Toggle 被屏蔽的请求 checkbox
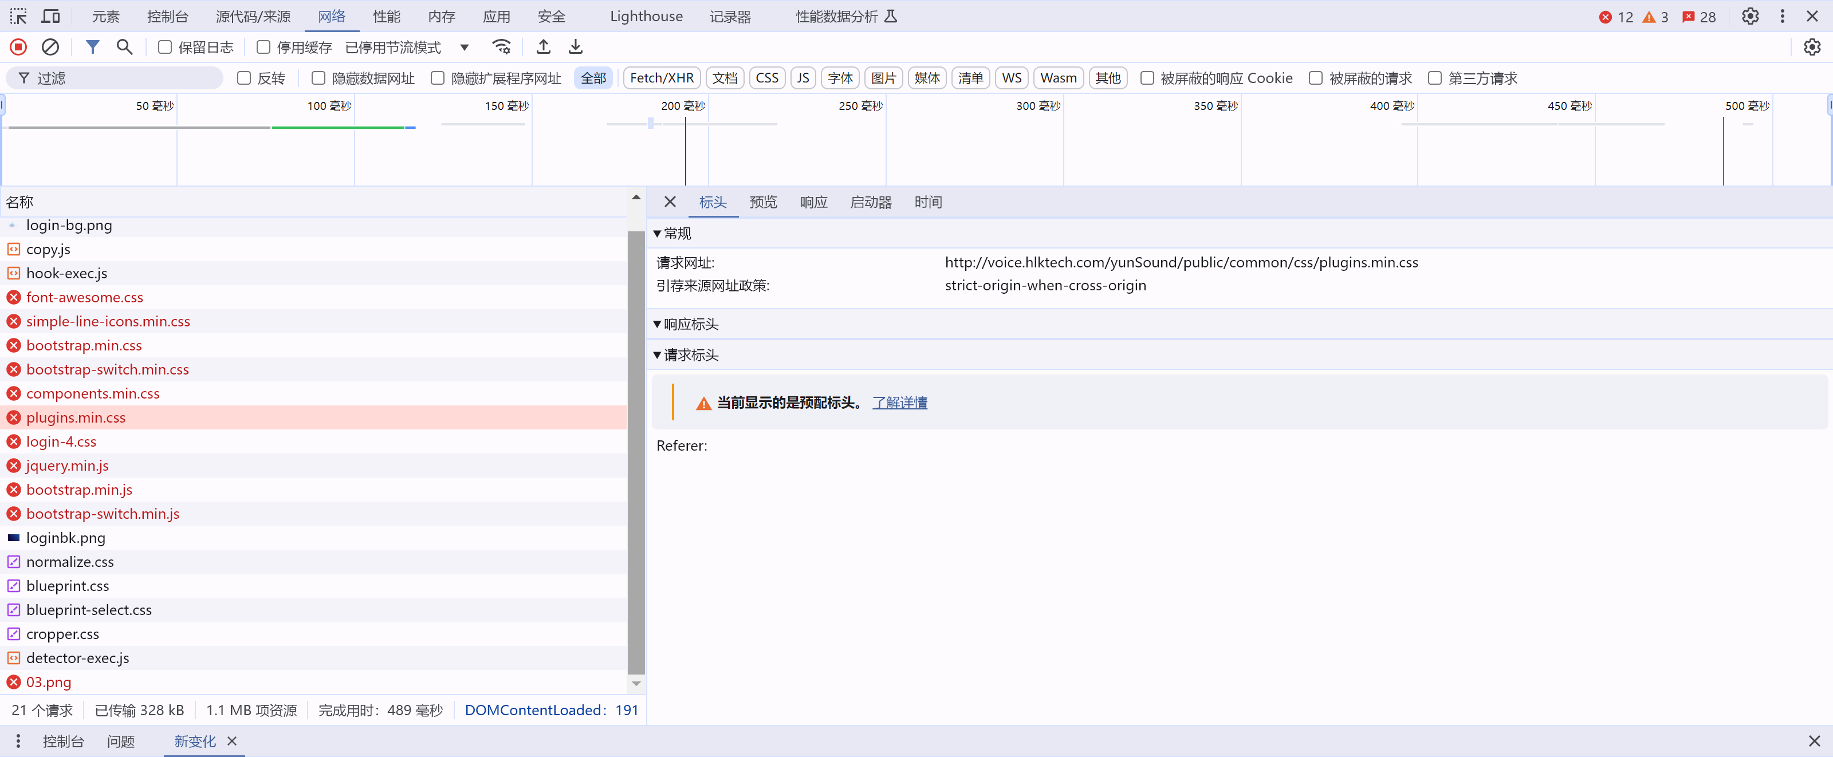Screen dimensions: 1833x757 [1316, 78]
